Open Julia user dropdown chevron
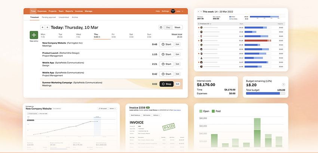 coord(183,11)
